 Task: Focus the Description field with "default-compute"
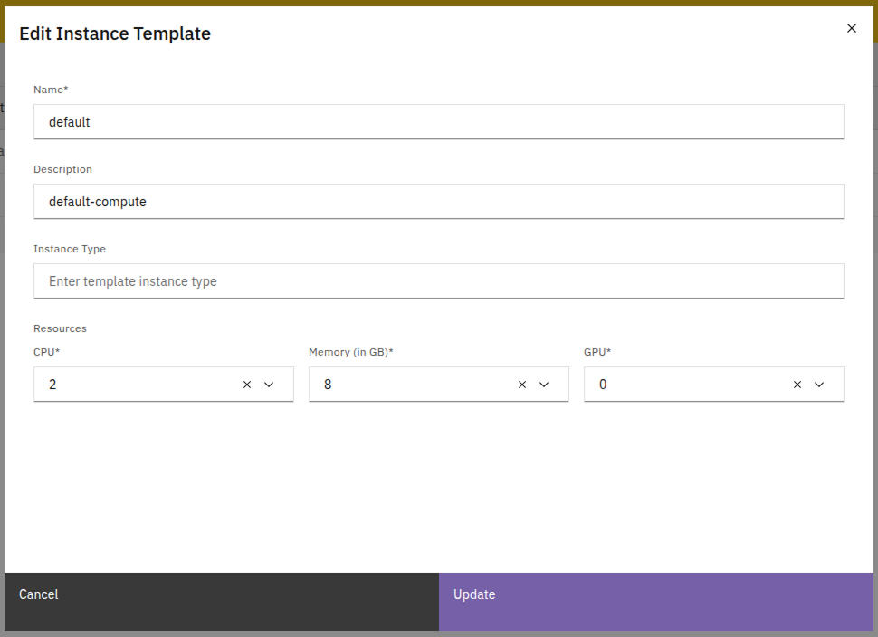tap(438, 202)
